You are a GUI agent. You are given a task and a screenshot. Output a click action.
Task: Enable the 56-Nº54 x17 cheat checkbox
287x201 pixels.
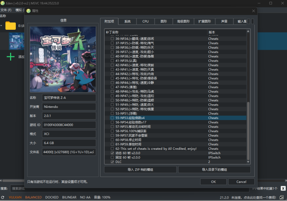pyautogui.click(x=112, y=122)
